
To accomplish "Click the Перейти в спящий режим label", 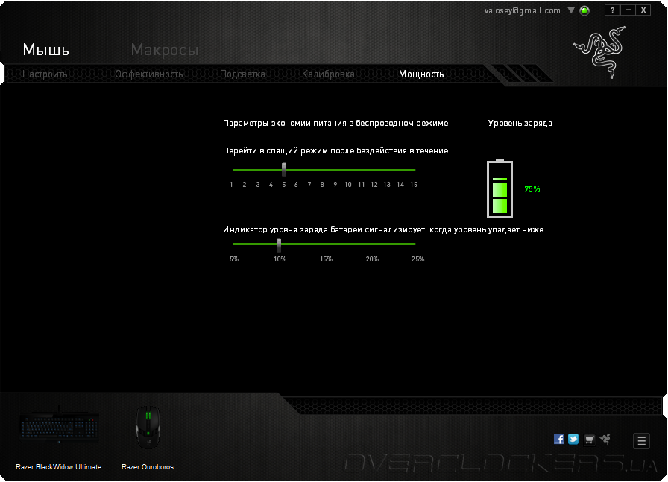I will tap(335, 150).
